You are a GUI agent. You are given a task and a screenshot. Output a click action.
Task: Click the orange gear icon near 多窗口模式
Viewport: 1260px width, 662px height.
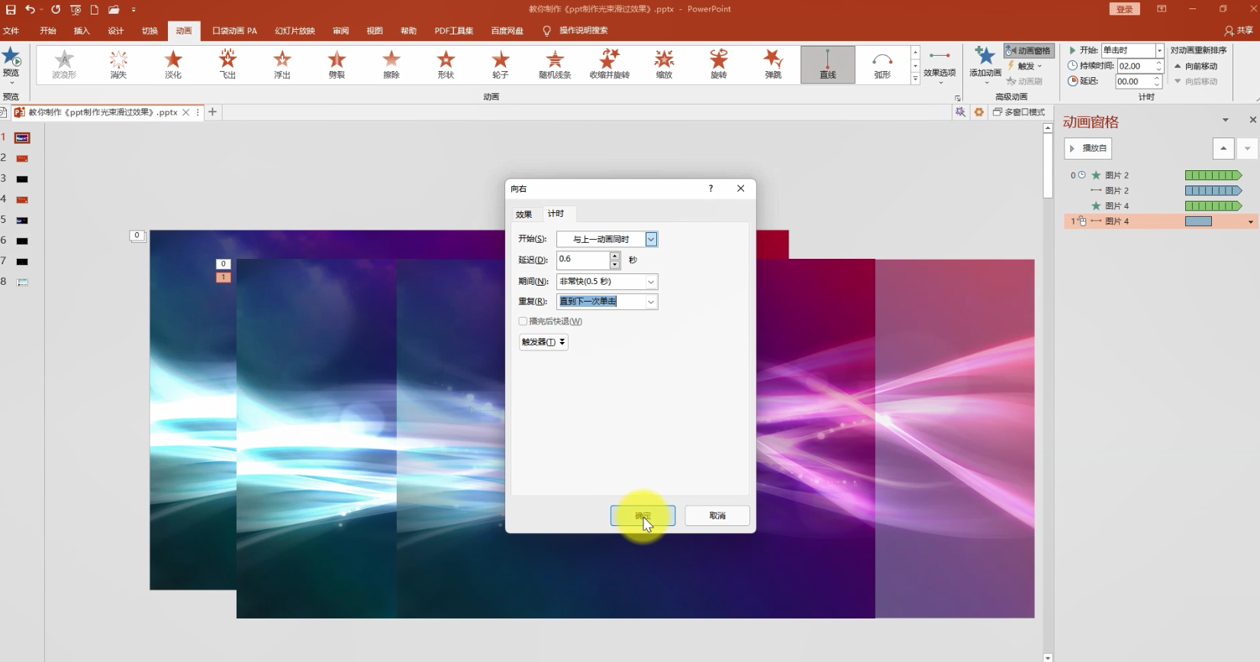tap(978, 112)
